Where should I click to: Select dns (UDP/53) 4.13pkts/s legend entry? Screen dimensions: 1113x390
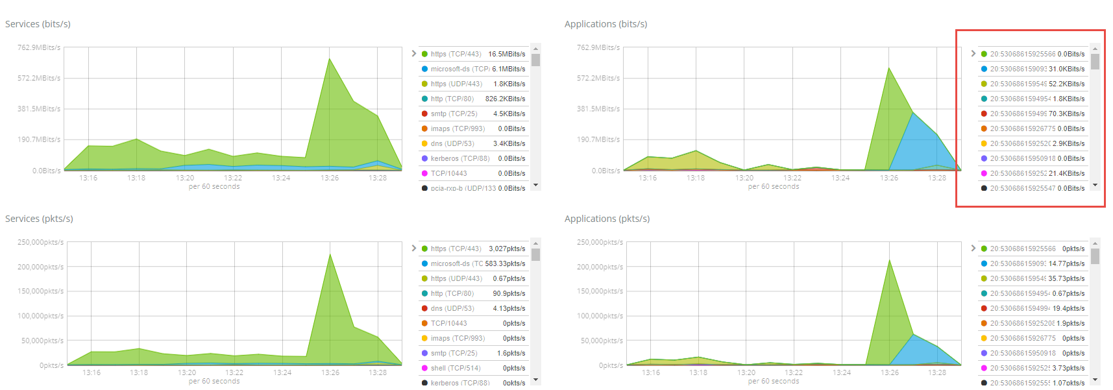[x=474, y=308]
